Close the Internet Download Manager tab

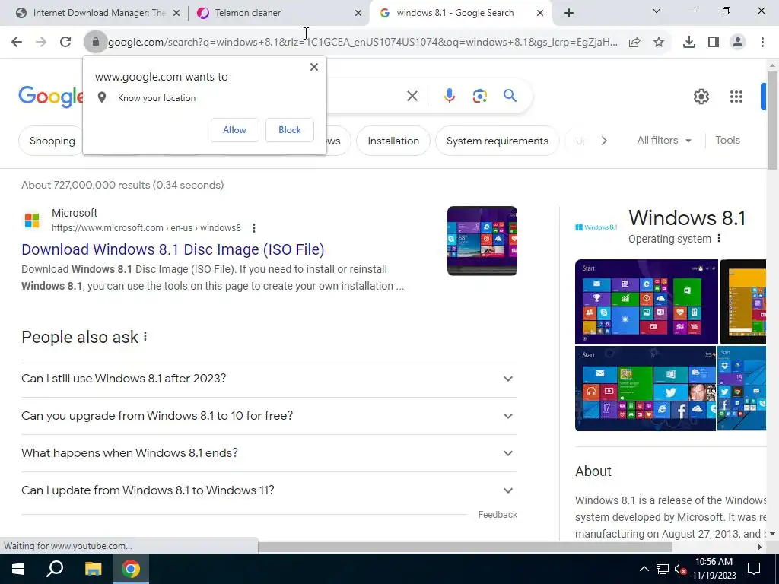(x=176, y=14)
